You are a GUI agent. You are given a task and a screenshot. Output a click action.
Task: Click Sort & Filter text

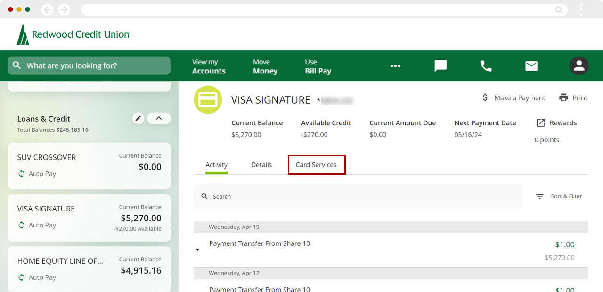click(566, 196)
